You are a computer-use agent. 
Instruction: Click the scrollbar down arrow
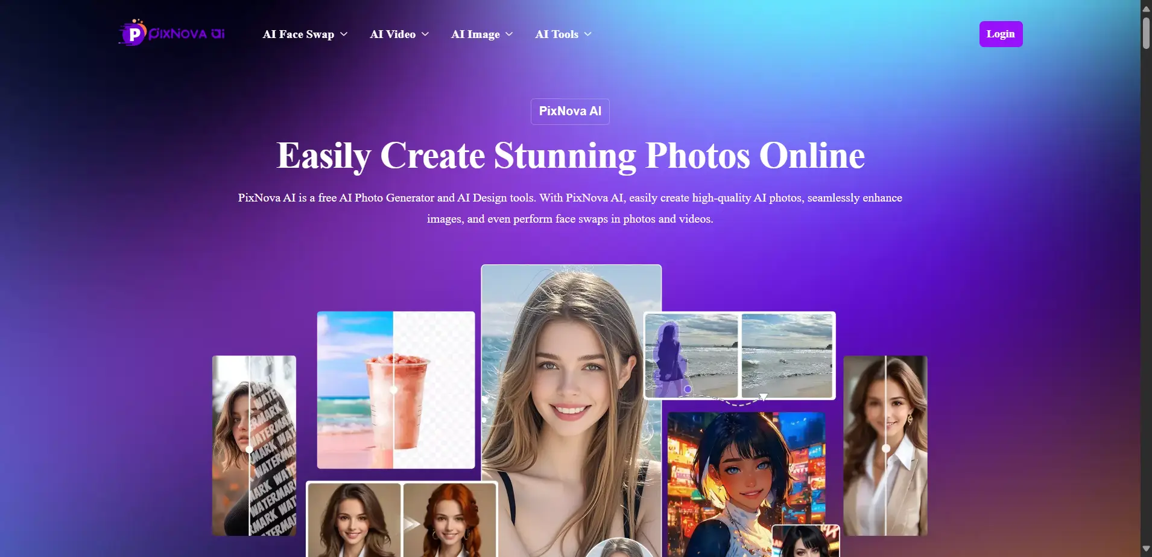(x=1146, y=549)
